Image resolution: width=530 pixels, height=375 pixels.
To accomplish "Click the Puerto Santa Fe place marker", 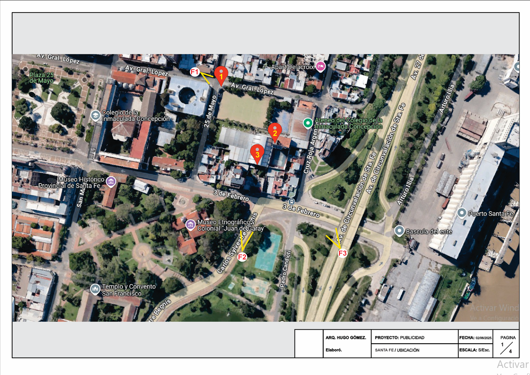I will click(462, 213).
